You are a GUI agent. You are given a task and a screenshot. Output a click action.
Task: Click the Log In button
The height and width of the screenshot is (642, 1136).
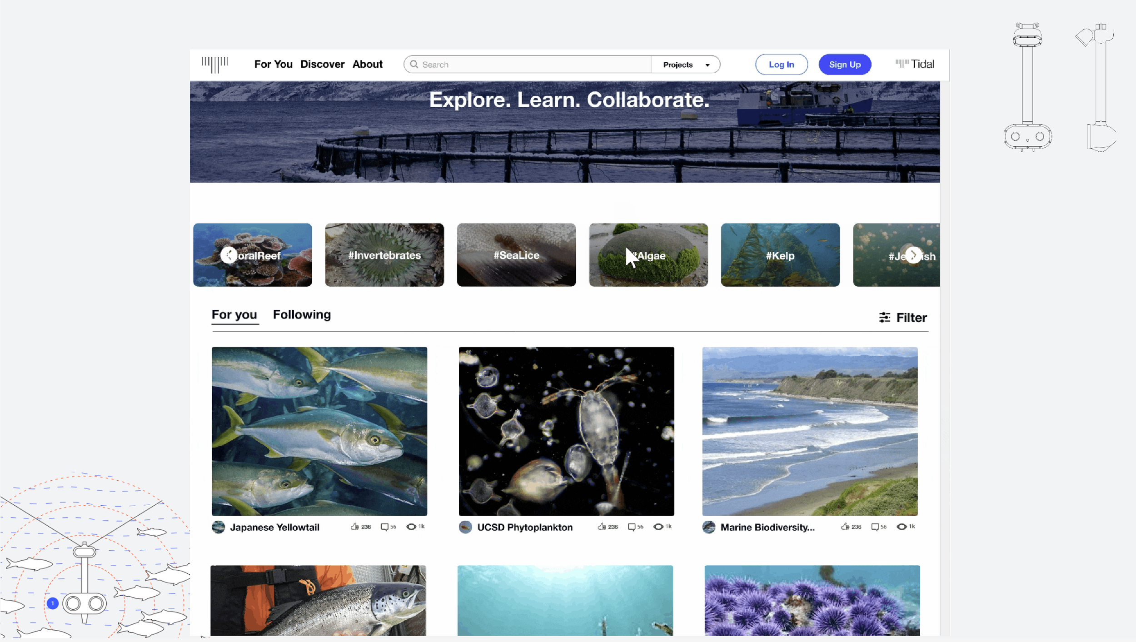point(781,65)
